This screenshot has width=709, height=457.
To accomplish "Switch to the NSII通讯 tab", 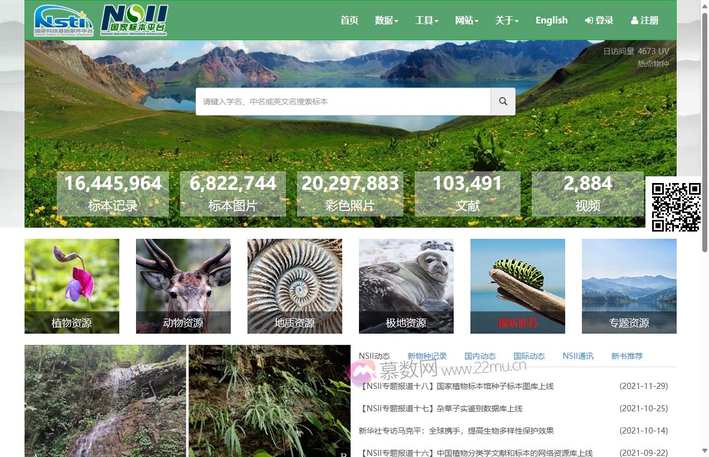I will point(578,356).
